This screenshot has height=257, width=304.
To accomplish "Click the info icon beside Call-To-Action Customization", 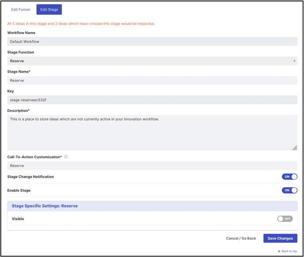I will tap(66, 157).
